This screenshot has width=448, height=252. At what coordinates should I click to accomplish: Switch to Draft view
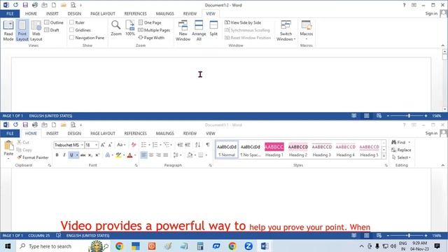tap(52, 30)
